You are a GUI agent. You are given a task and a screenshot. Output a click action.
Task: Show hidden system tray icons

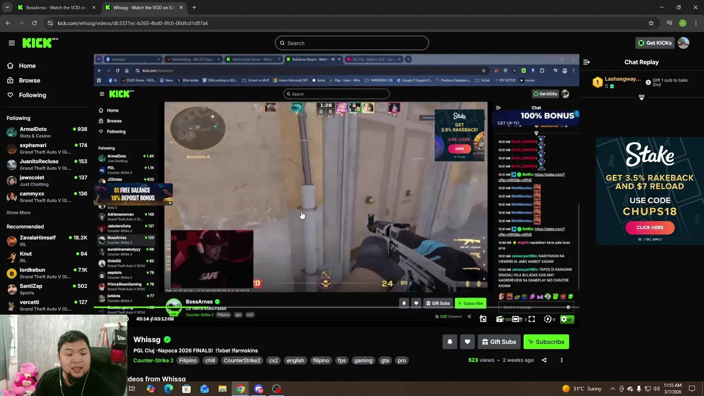(613, 389)
